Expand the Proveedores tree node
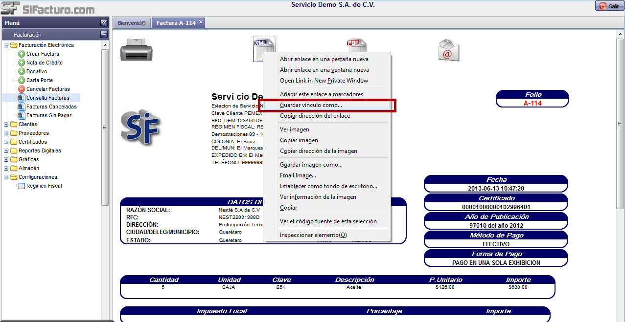 coord(6,133)
